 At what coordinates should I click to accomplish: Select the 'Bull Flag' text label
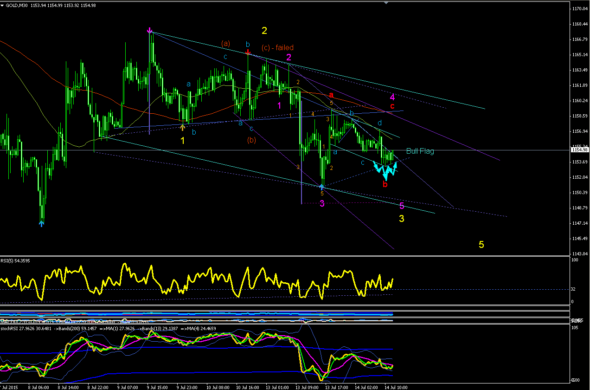click(420, 151)
